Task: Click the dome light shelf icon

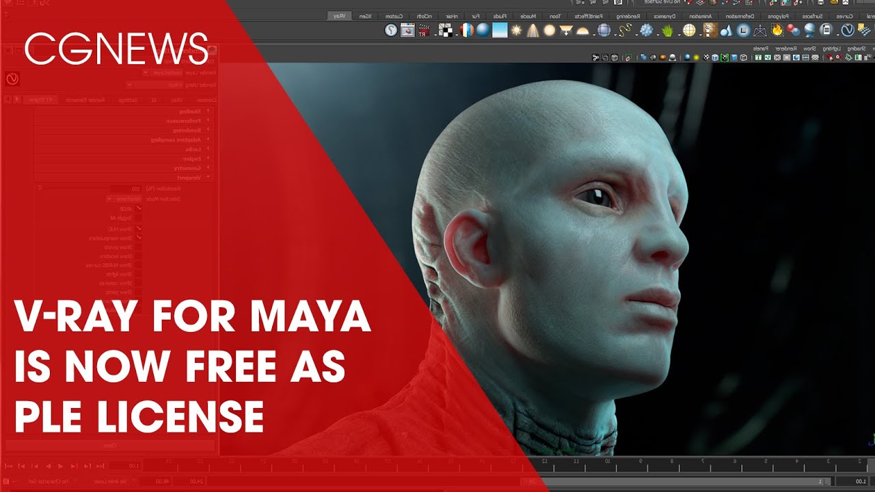Action: pos(582,30)
